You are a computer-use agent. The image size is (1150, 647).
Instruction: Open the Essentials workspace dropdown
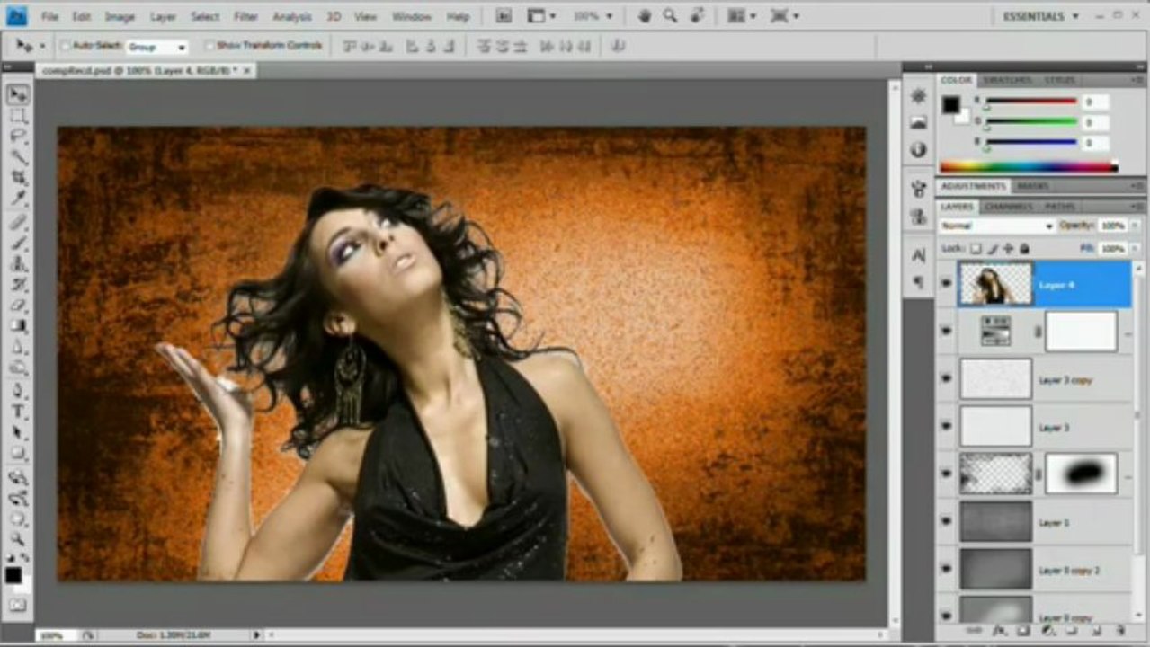pos(1041,16)
